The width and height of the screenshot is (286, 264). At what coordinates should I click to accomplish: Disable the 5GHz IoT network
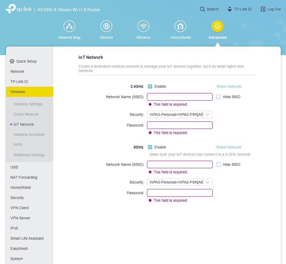click(149, 147)
